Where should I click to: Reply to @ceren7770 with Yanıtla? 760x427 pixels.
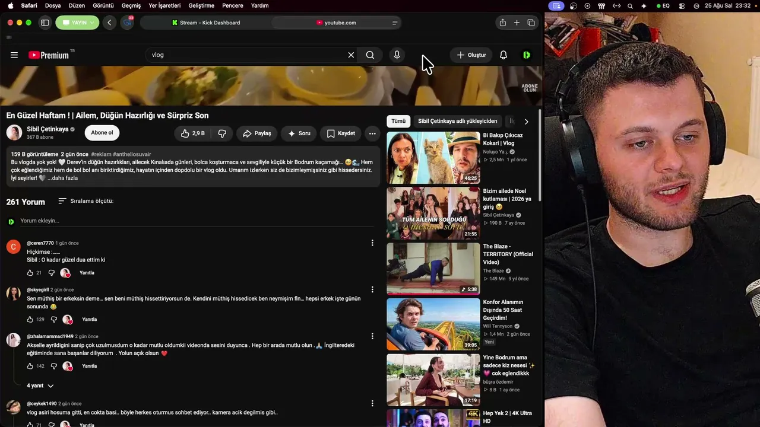point(87,273)
